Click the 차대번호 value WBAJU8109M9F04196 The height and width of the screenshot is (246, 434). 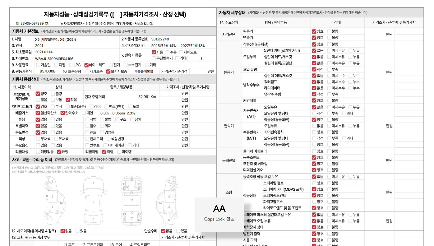(54, 59)
